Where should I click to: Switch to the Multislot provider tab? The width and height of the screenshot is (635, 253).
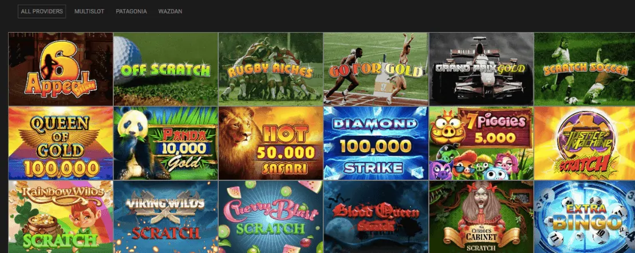(x=89, y=11)
